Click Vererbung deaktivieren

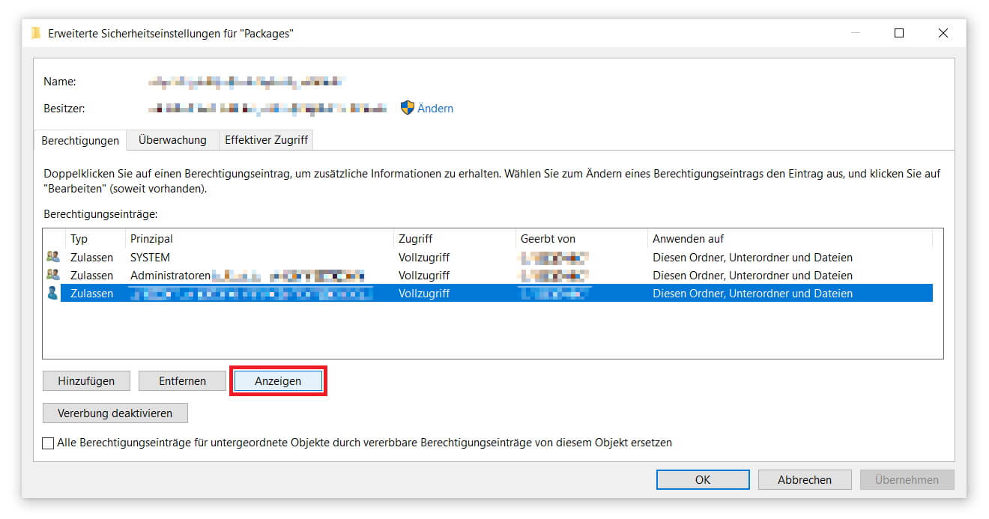tap(115, 413)
